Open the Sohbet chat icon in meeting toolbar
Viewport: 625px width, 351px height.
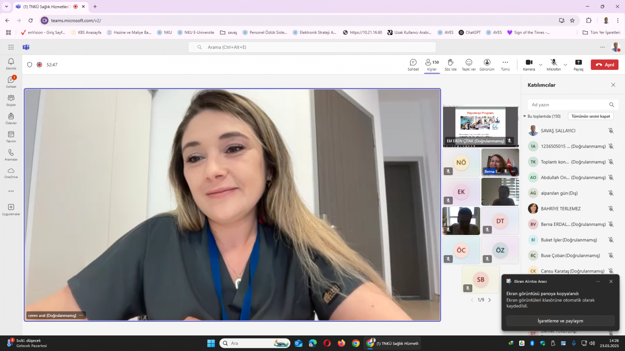click(x=413, y=65)
